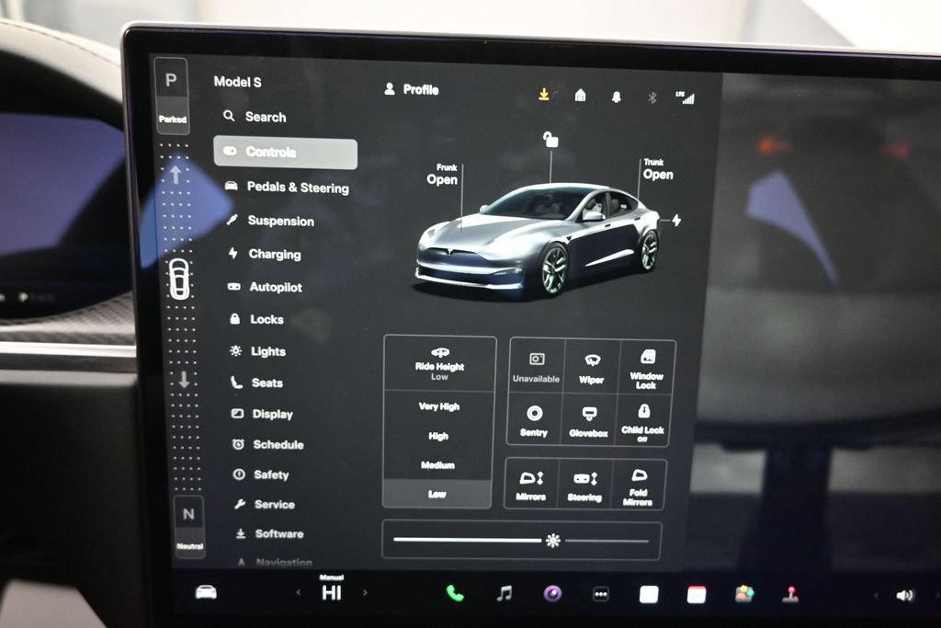Open the Phone app
941x628 pixels.
coord(456,593)
